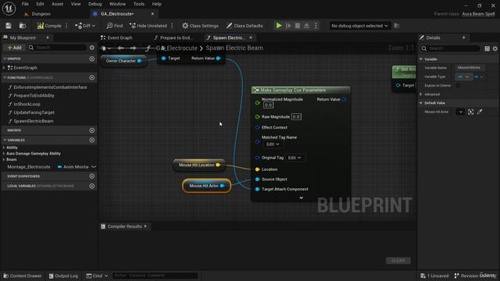Image resolution: width=500 pixels, height=281 pixels.
Task: Open the File menu
Action: (25, 4)
